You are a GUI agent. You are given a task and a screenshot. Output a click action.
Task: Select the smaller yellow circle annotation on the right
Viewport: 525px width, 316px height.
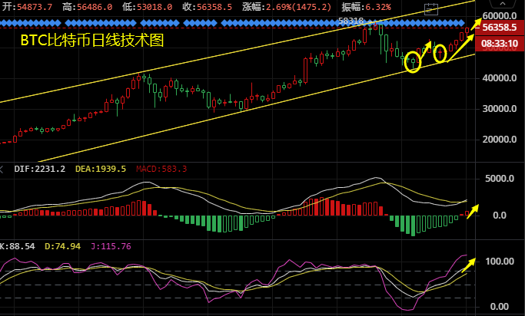point(440,54)
